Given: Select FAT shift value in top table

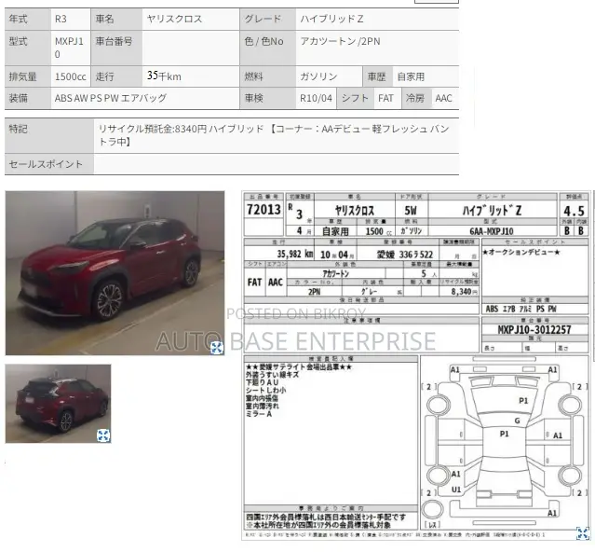Looking at the screenshot, I should 385,99.
